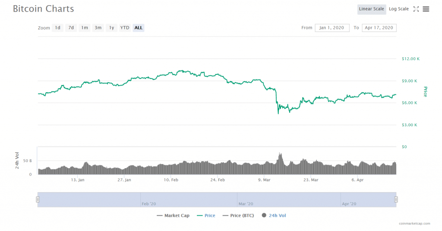Click the To date field
This screenshot has width=442, height=231.
click(x=379, y=28)
